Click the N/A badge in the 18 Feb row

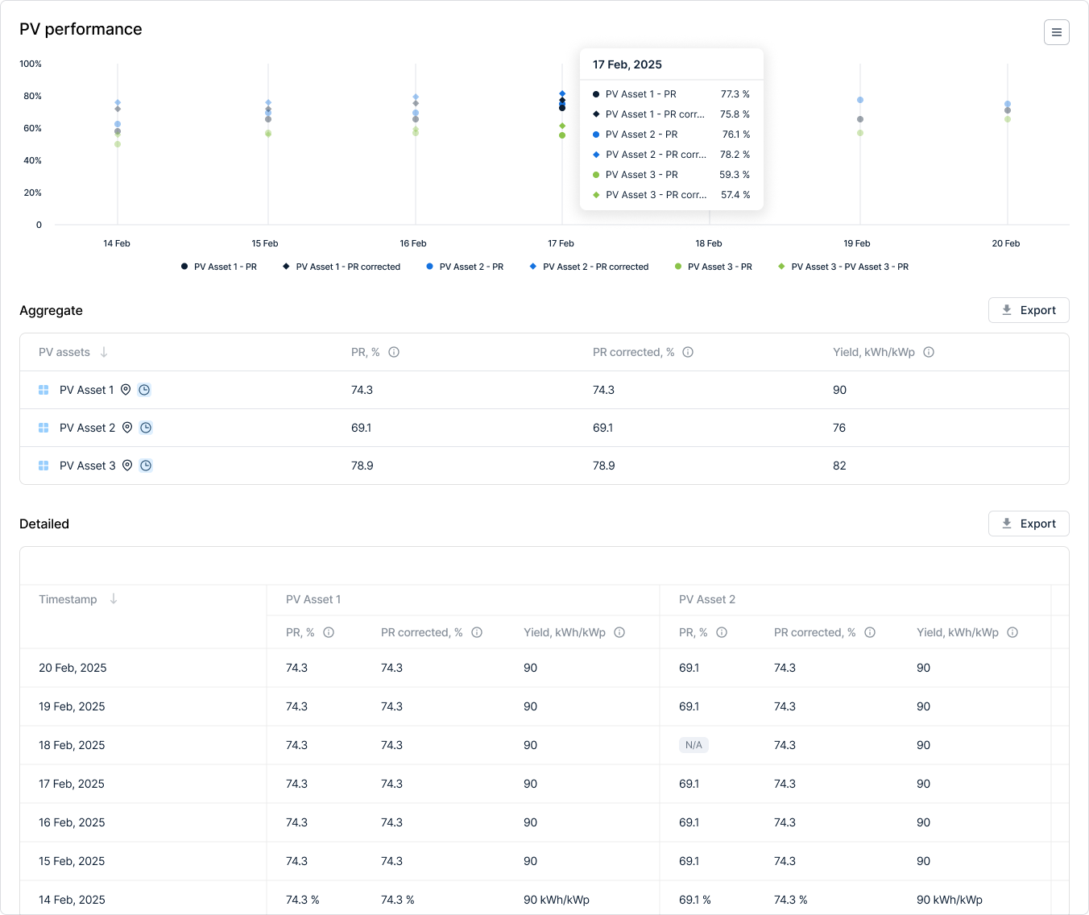click(x=694, y=745)
